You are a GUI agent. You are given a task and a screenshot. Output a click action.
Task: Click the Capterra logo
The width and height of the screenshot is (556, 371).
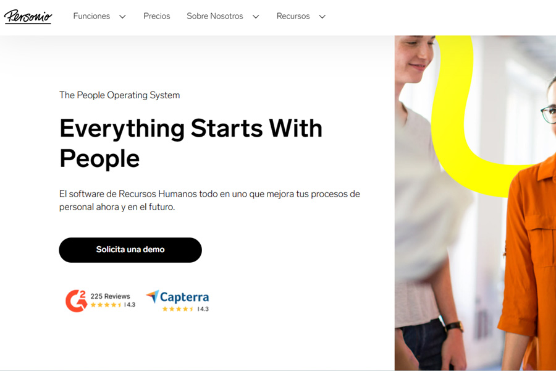[x=177, y=297]
